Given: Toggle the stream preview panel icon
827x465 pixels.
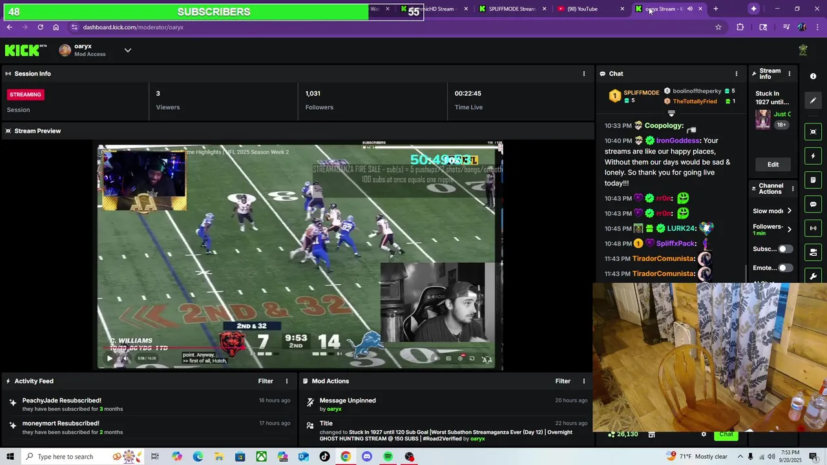Looking at the screenshot, I should pyautogui.click(x=813, y=132).
